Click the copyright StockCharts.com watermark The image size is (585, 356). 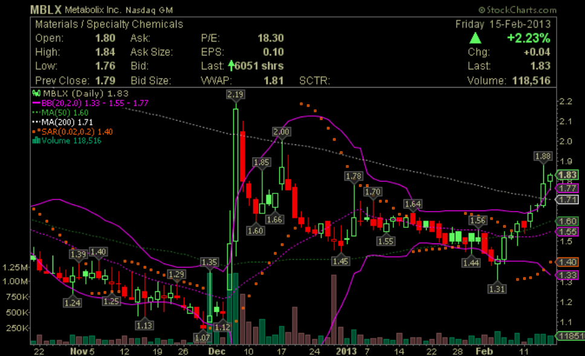tap(517, 10)
